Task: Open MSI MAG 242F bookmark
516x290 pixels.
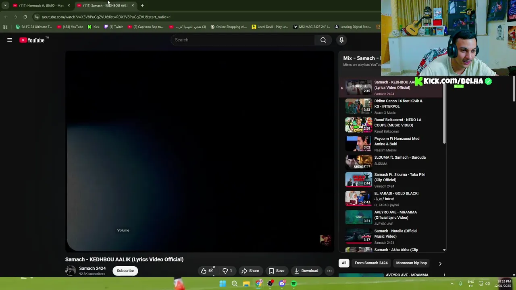Action: pos(312,27)
